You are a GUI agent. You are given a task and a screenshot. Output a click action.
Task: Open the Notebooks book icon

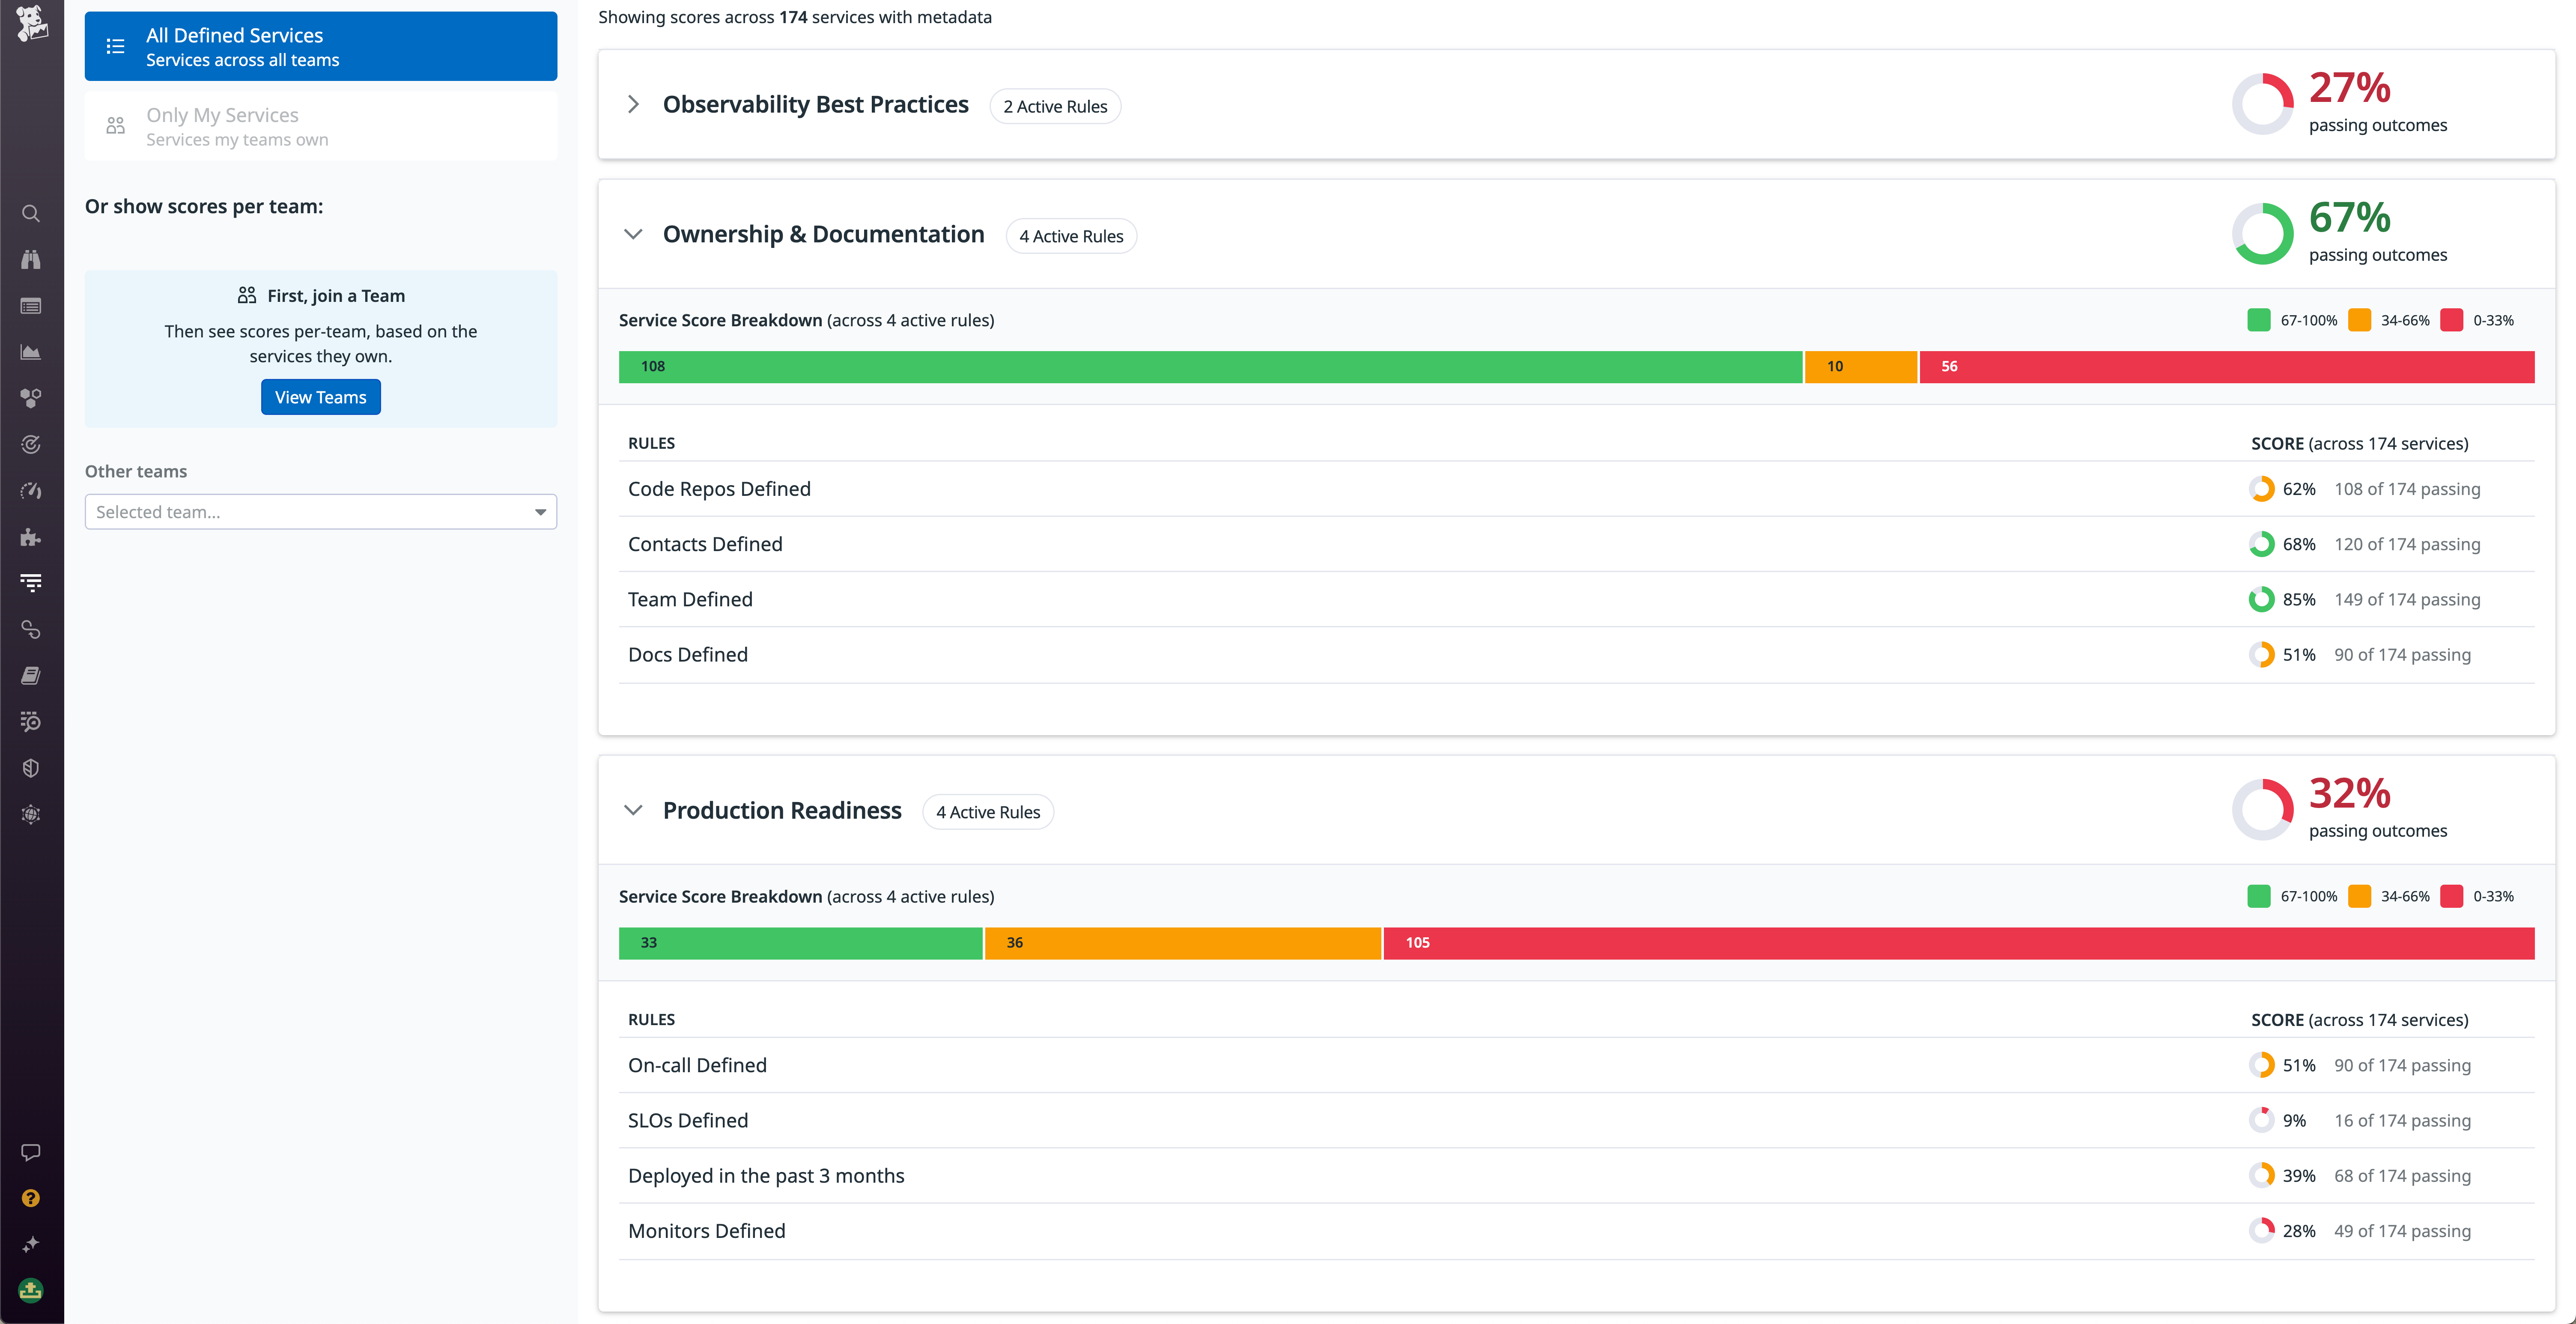(x=30, y=675)
